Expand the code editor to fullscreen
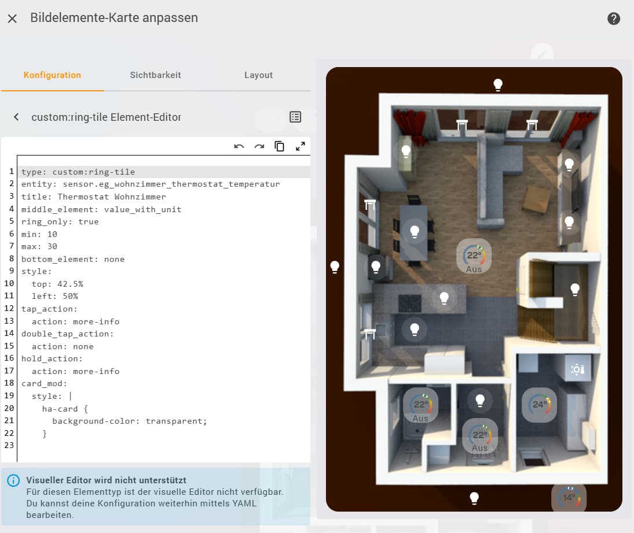 [300, 146]
